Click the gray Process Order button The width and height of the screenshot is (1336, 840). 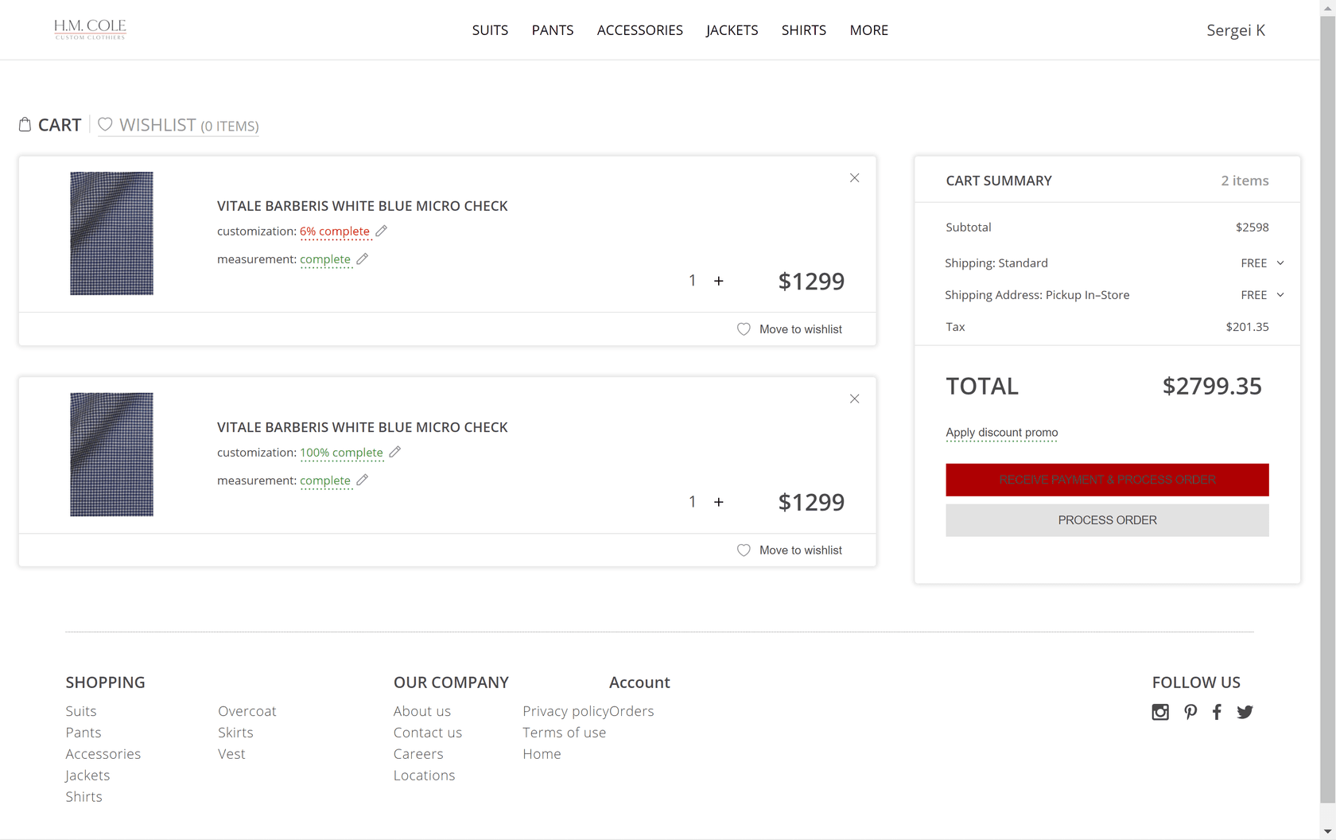pyautogui.click(x=1107, y=520)
